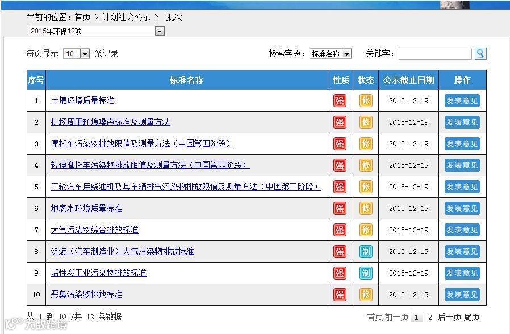
Task: Click the search magnifier icon
Action: tap(480, 54)
